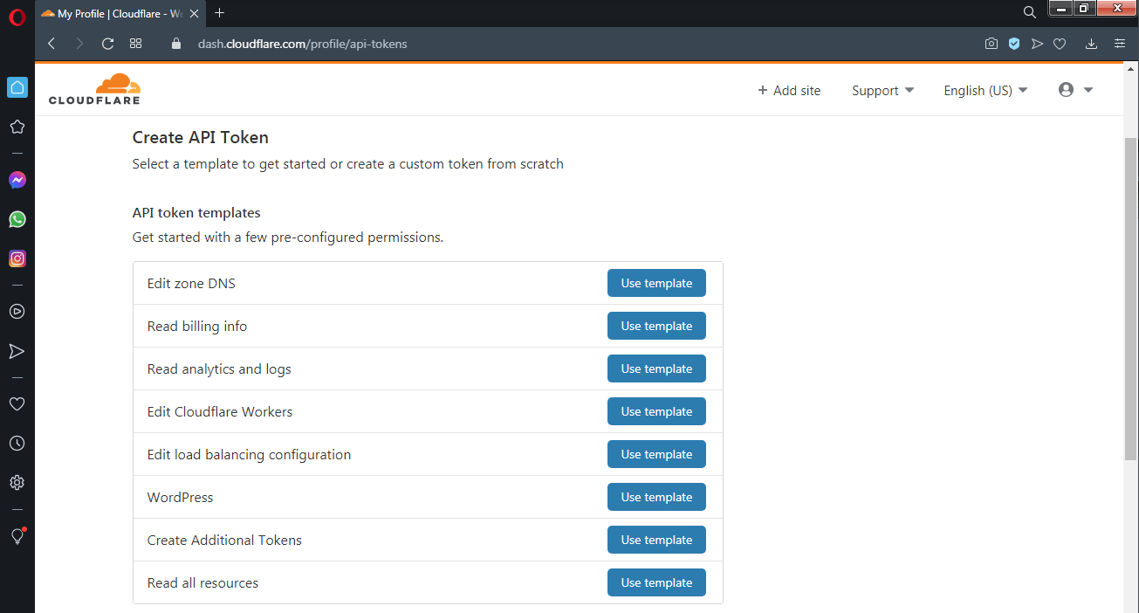This screenshot has width=1139, height=613.
Task: Open My Flow arrow in sidebar
Action: click(17, 351)
